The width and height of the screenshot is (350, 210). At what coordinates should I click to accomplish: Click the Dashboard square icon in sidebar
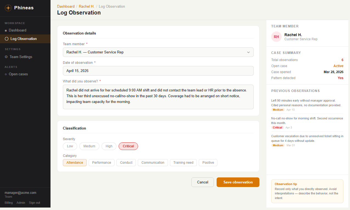(x=6, y=30)
